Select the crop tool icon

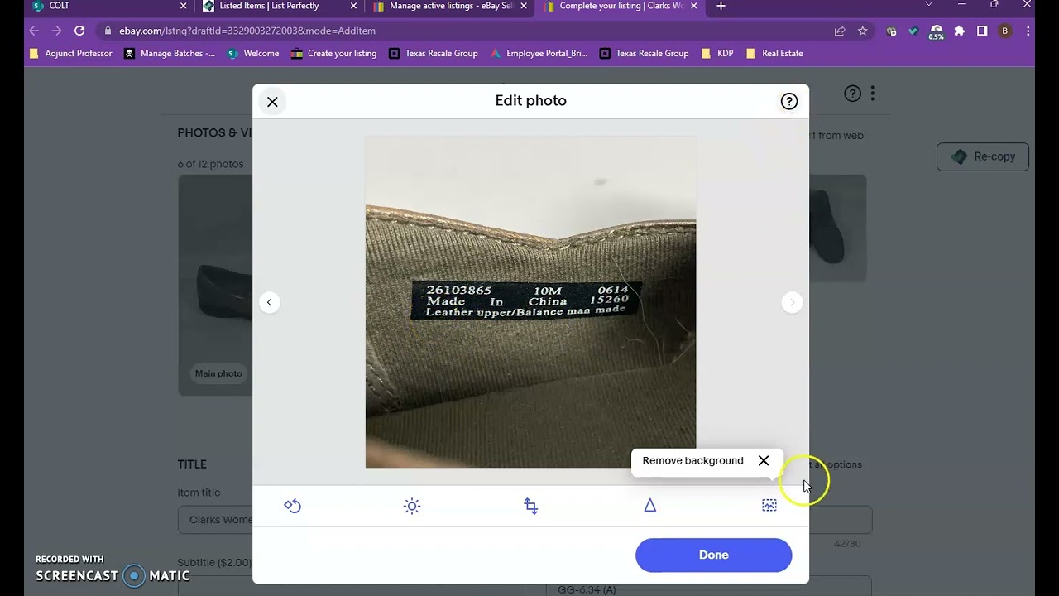point(531,506)
